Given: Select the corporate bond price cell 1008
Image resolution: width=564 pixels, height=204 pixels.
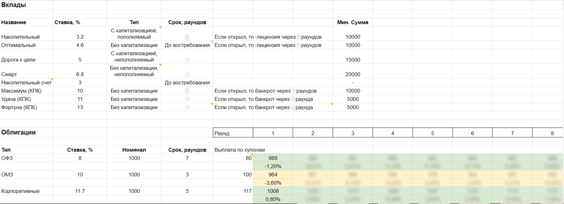Looking at the screenshot, I should pos(273,191).
